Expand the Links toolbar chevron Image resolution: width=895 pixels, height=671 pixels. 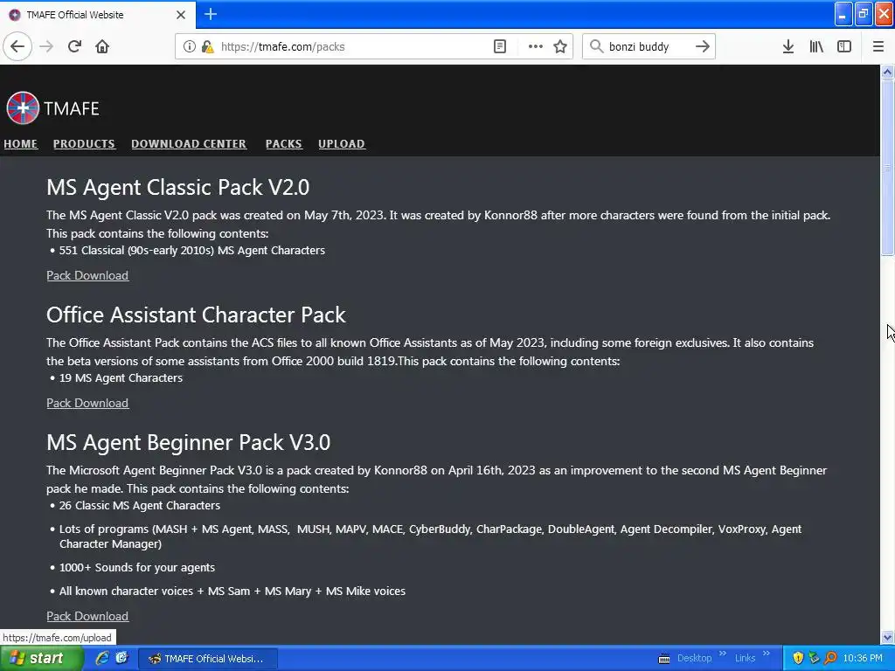[766, 654]
